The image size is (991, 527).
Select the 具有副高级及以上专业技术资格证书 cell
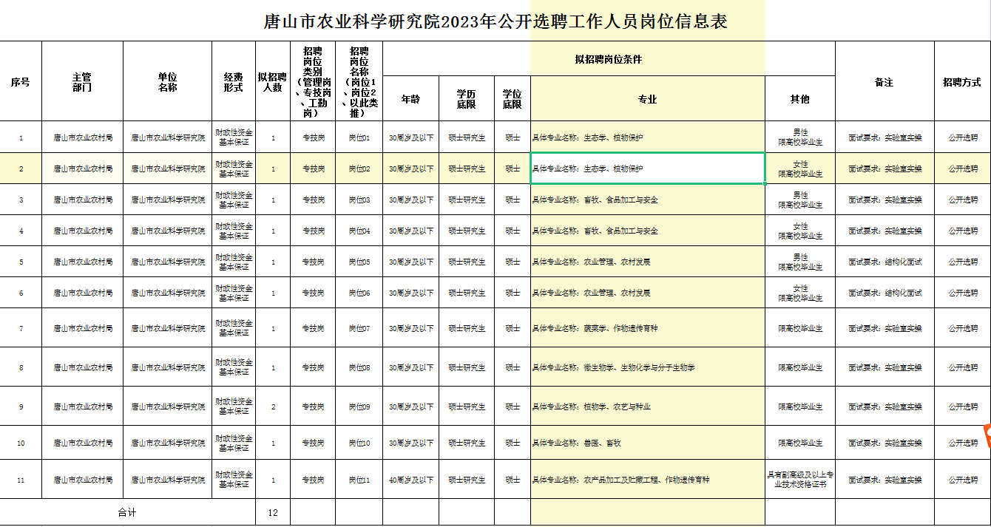click(800, 480)
